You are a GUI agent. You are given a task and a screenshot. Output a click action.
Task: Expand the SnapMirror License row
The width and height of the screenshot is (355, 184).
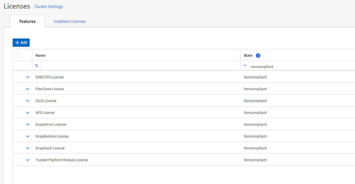tap(27, 125)
